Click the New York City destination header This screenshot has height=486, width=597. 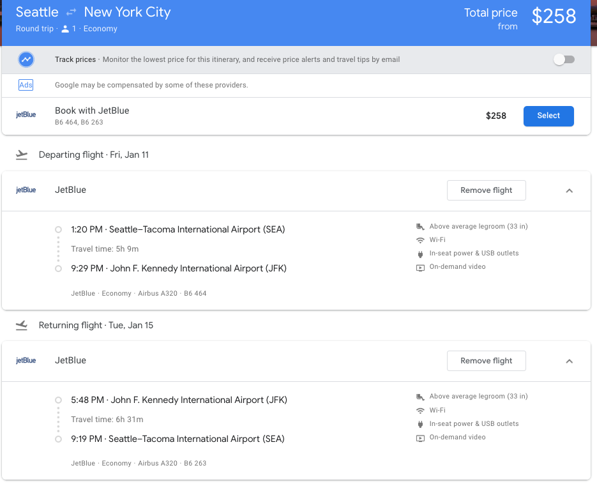[x=127, y=12]
